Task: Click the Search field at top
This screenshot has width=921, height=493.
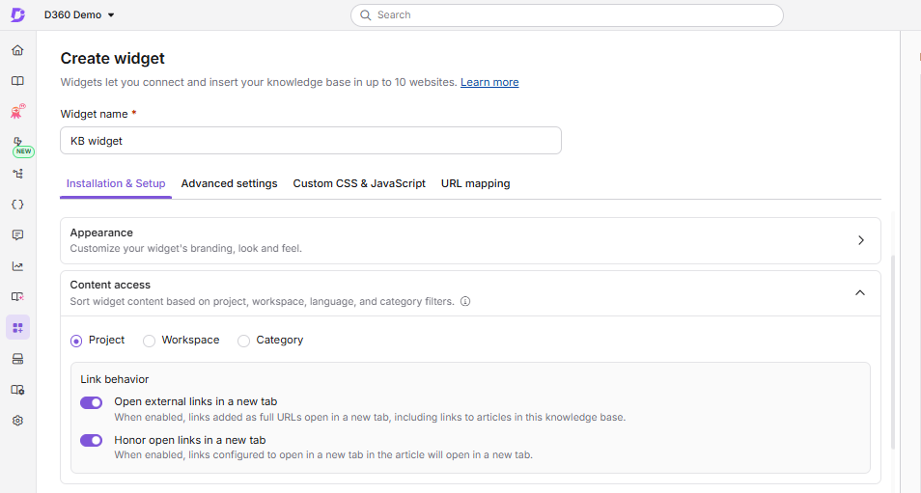Action: (567, 15)
